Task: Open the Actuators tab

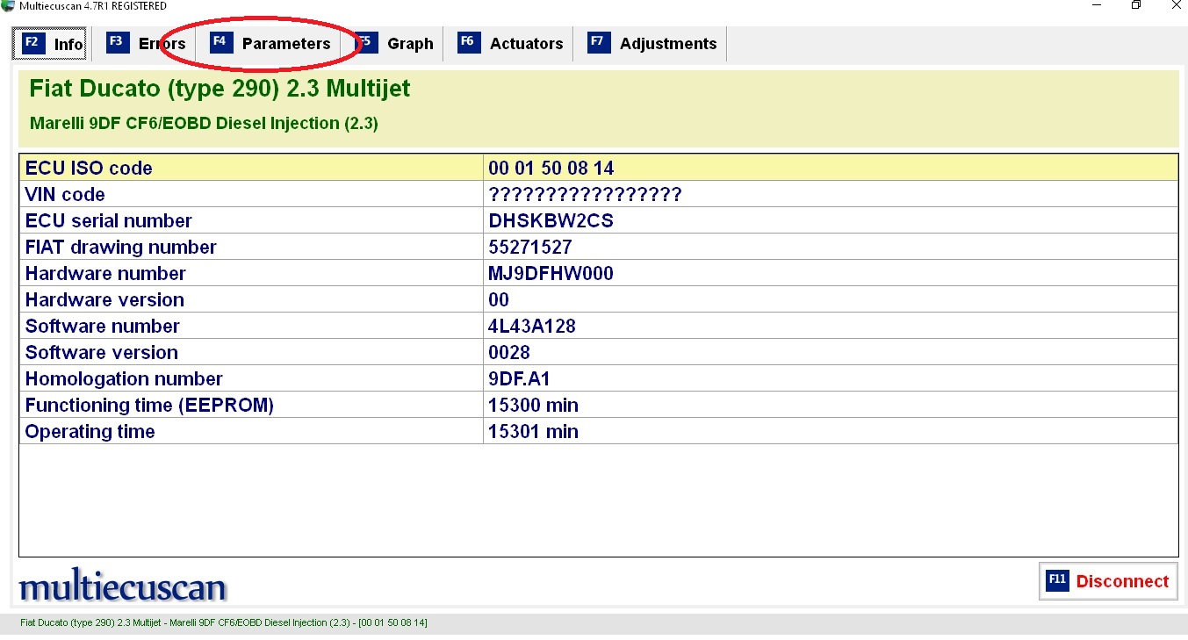Action: click(x=510, y=44)
